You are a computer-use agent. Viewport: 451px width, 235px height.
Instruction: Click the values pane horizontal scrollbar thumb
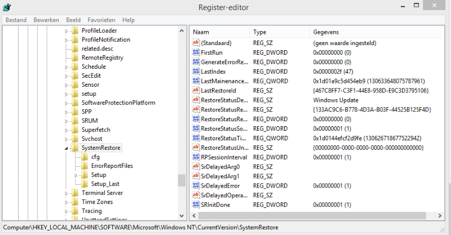pyautogui.click(x=312, y=215)
